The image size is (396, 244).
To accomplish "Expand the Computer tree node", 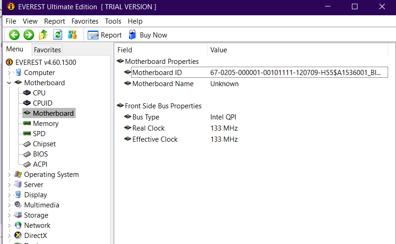I will point(9,73).
